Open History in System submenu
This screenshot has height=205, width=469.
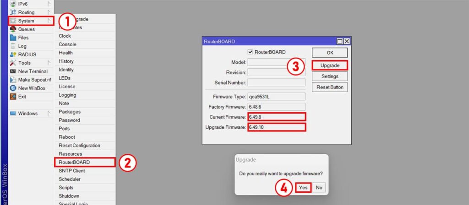point(85,61)
